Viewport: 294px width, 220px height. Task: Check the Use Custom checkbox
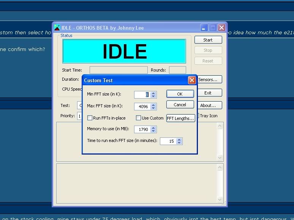139,118
